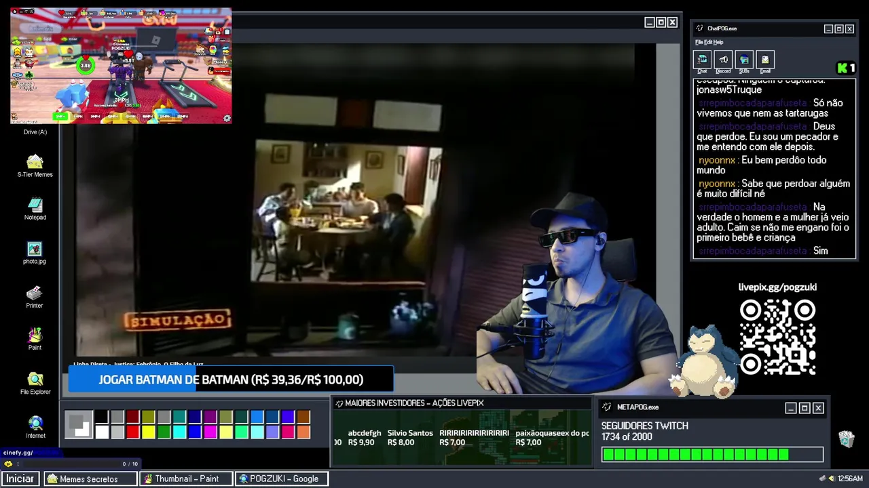Click the Discord megaphone icon in ChatPOG
This screenshot has width=869, height=488.
point(723,60)
